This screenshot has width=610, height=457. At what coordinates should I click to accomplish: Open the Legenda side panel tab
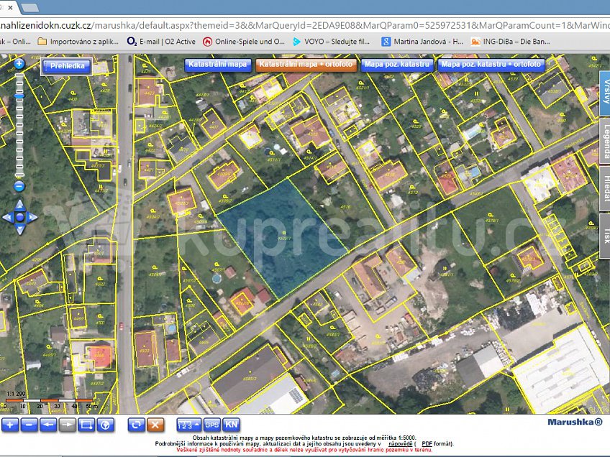pyautogui.click(x=605, y=141)
